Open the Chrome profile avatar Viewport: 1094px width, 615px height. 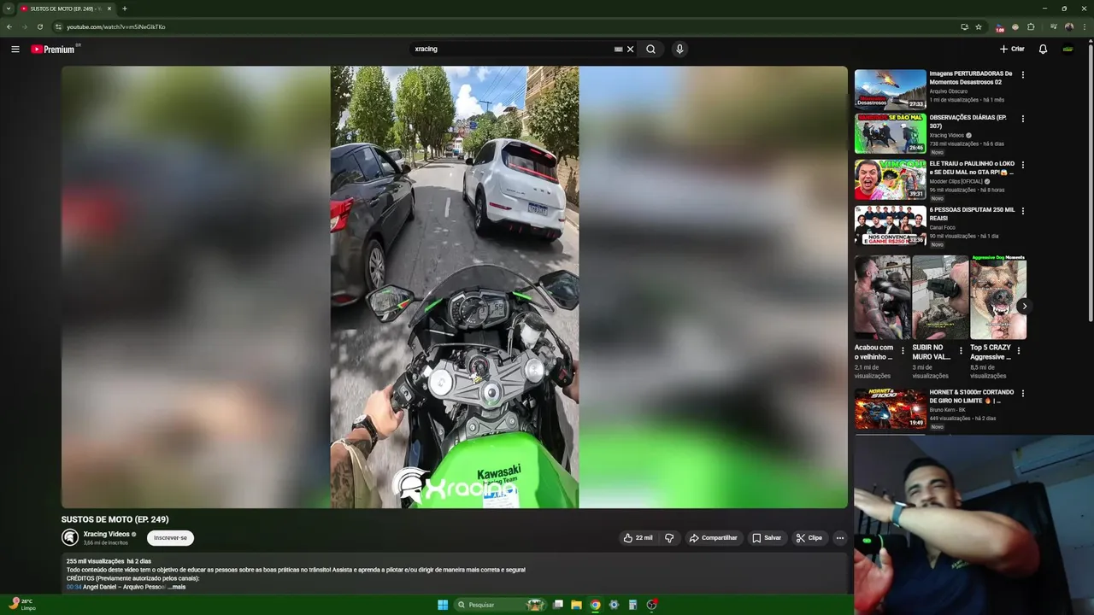click(1068, 26)
